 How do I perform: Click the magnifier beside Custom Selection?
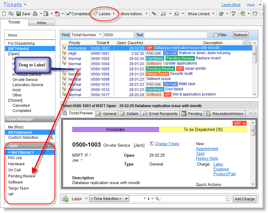[x=52, y=138]
